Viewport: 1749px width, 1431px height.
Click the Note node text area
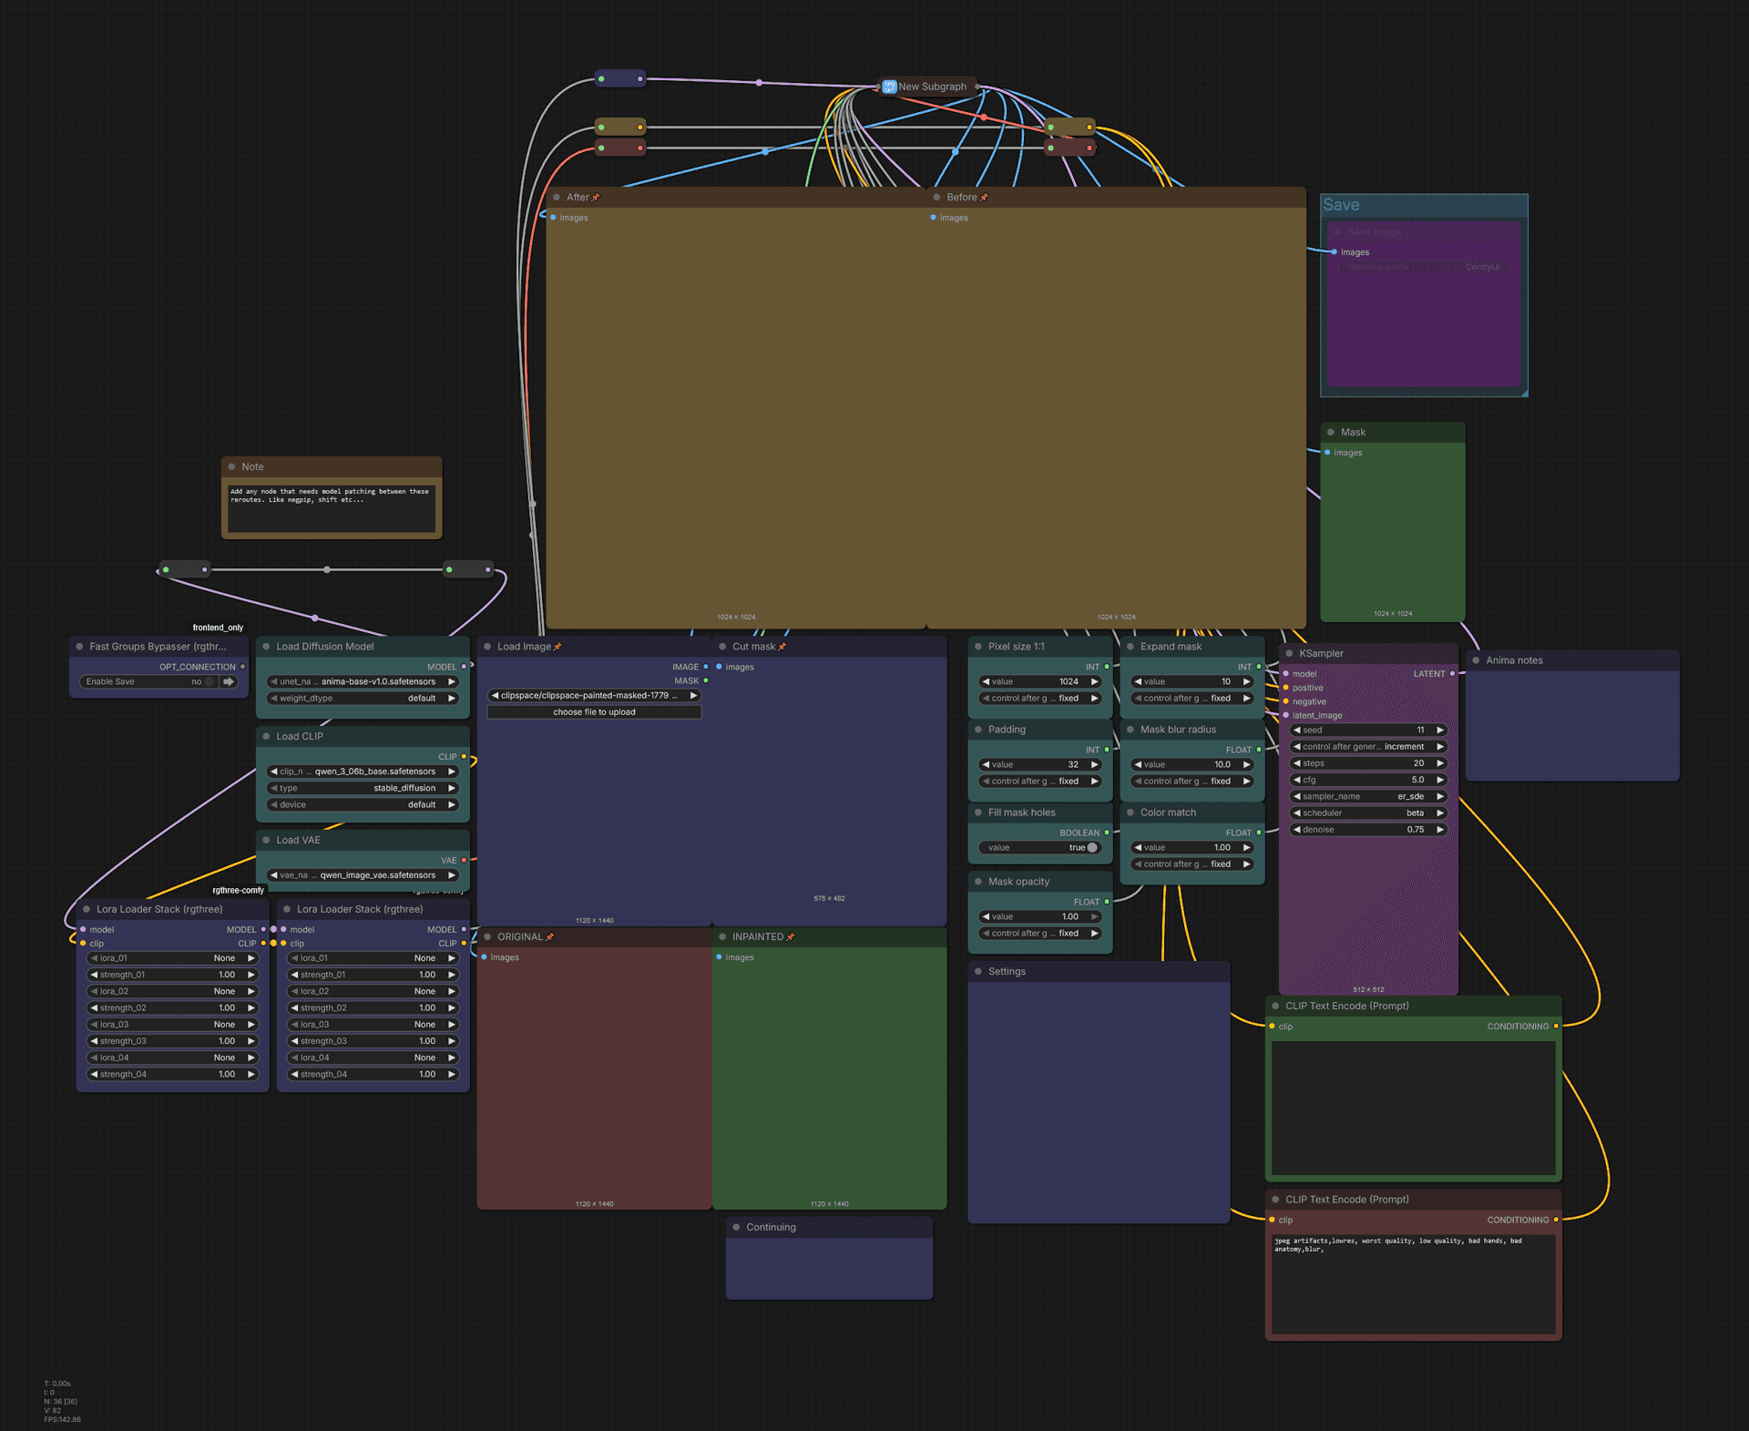pos(332,508)
